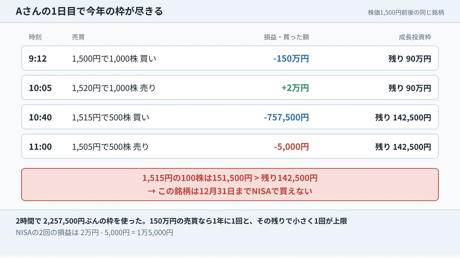This screenshot has height=258, width=460.
Task: Click the red NISAで買えない warning box
Action: coord(230,185)
